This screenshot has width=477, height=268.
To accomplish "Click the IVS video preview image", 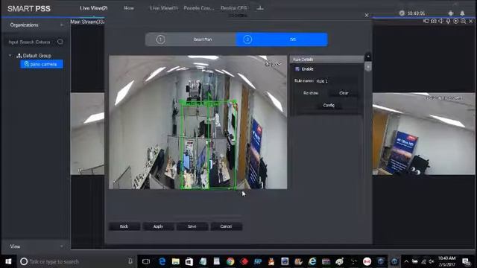I will pos(198,122).
